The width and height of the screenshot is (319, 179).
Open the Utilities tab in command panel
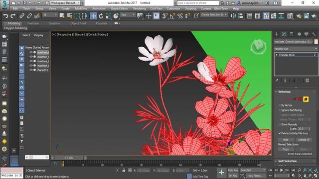pyautogui.click(x=314, y=34)
